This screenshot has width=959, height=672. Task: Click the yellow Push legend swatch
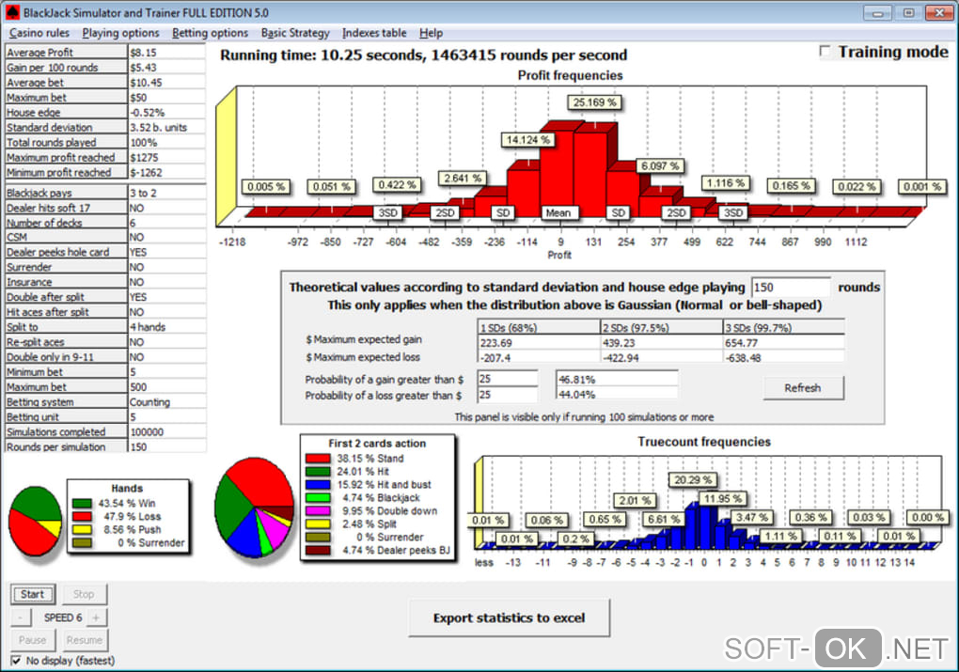coord(82,529)
